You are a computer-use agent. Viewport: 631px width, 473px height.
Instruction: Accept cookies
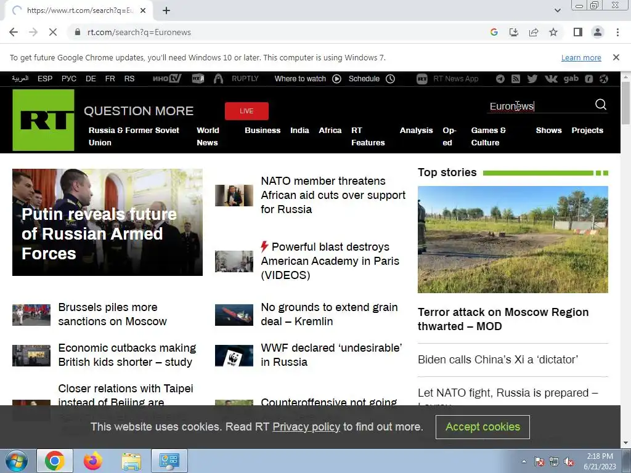(482, 427)
